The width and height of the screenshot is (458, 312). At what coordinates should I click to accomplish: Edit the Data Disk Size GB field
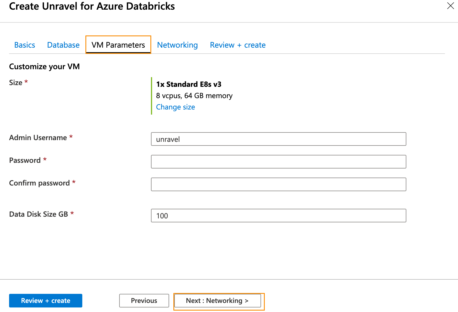(x=279, y=216)
